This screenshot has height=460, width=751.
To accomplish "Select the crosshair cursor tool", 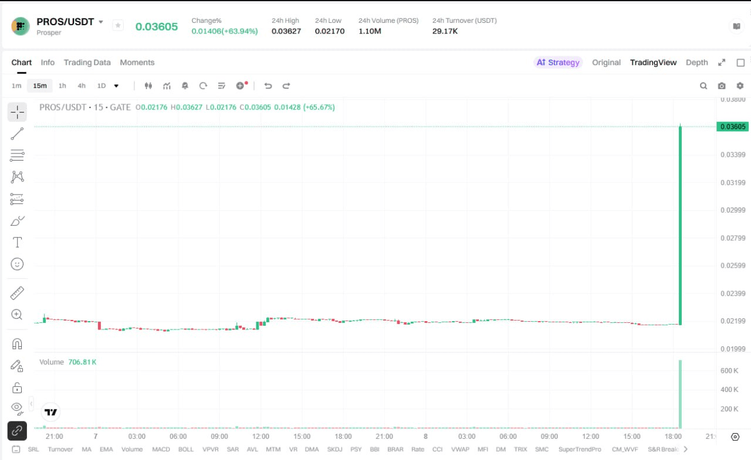I will (17, 111).
